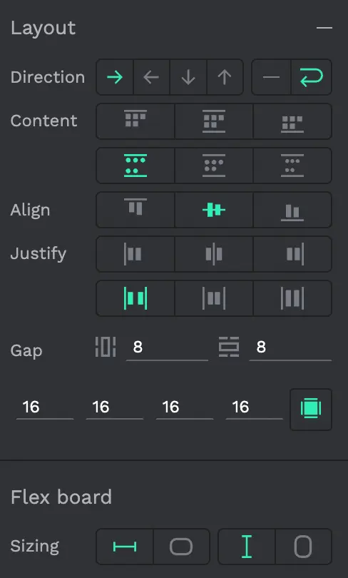The width and height of the screenshot is (348, 578).
Task: Set direction to row-reverse left arrow
Action: [151, 77]
